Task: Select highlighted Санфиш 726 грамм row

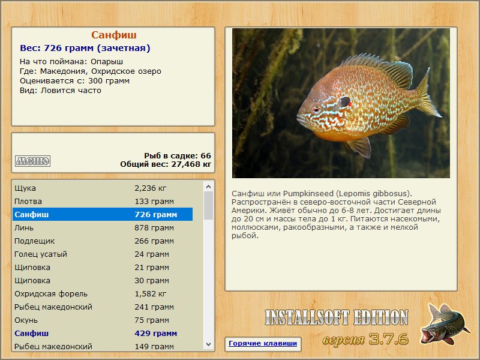Action: [x=103, y=215]
